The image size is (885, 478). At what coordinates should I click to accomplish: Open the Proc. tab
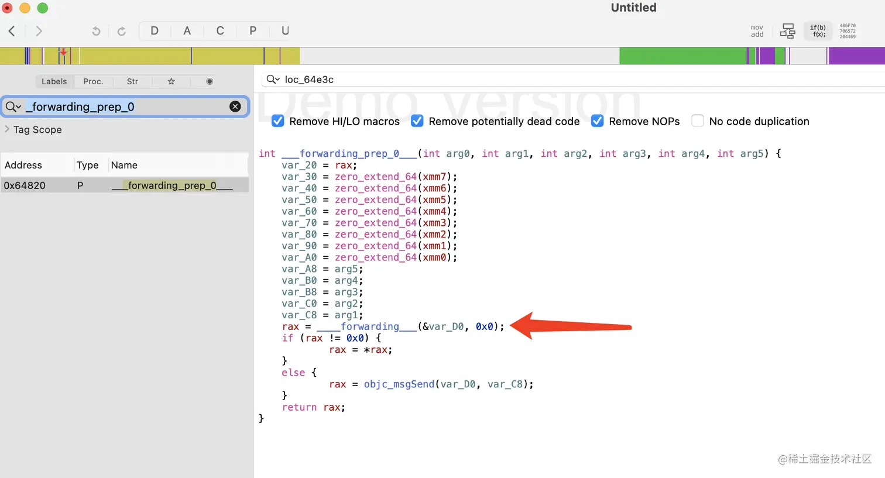pos(93,81)
